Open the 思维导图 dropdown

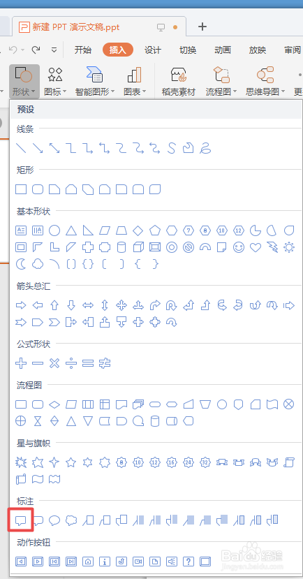(x=265, y=82)
